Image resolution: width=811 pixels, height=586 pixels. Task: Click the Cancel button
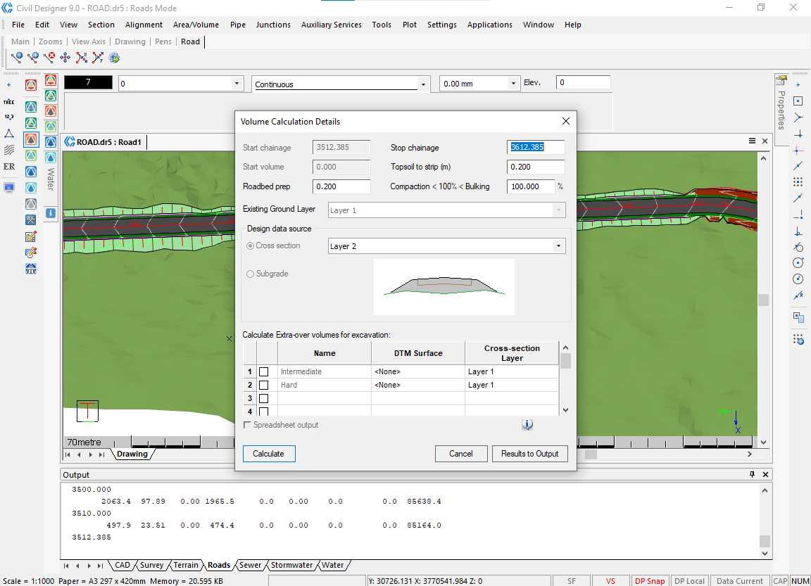coord(461,454)
